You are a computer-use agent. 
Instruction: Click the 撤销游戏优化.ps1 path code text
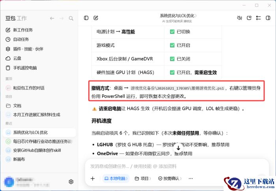tap(177, 88)
